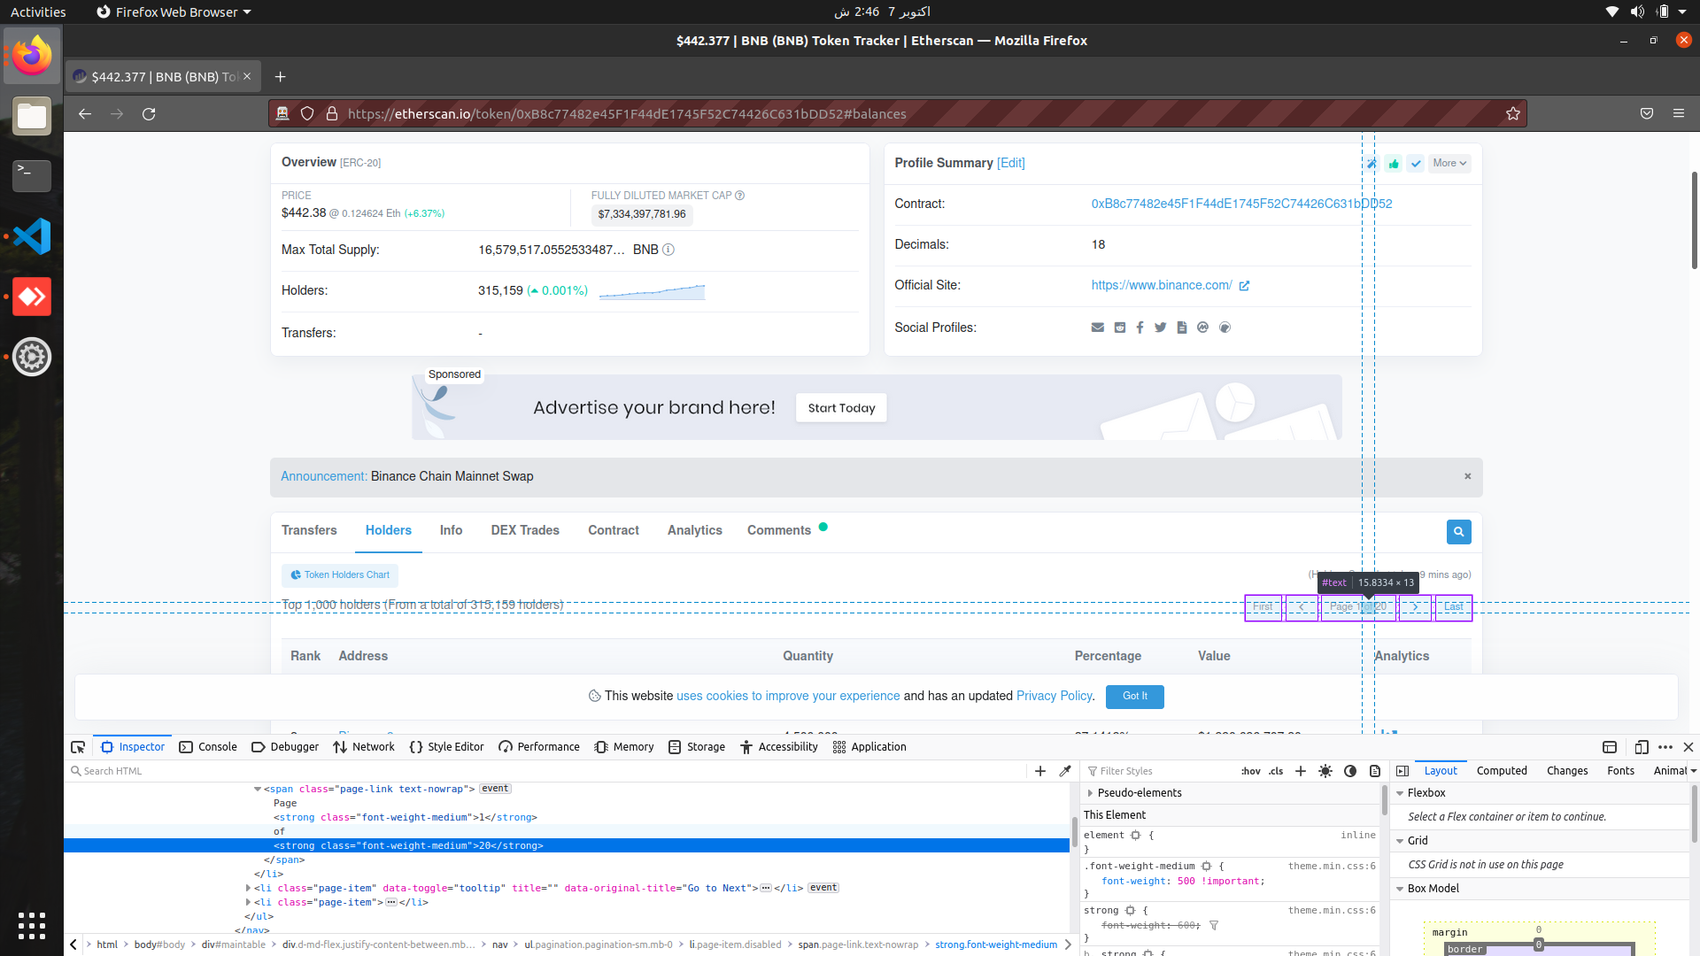Switch to the Transfers tab
Screen dimensions: 1700x956
coord(309,530)
